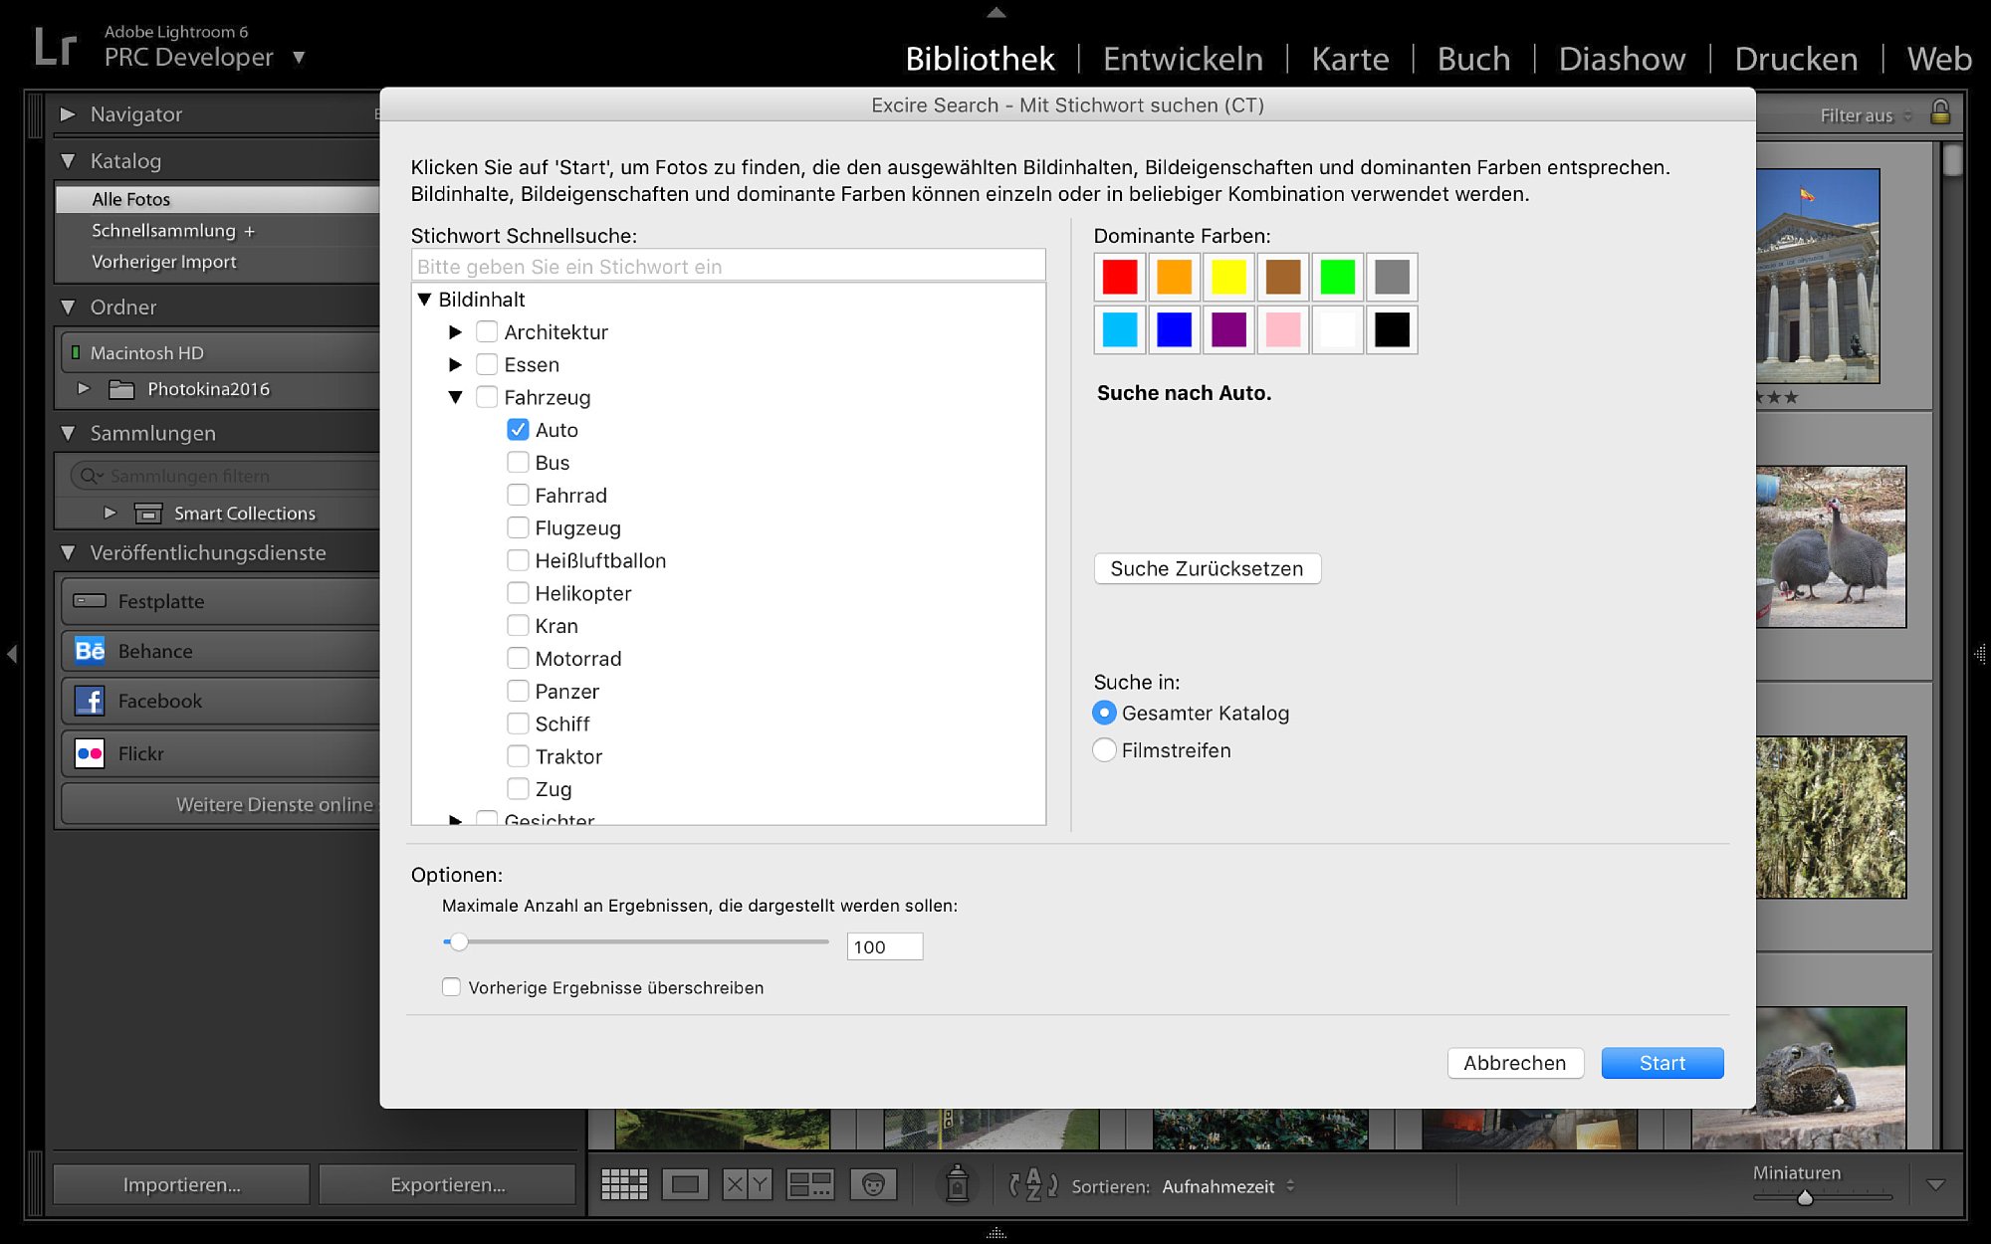Click the Start button
This screenshot has width=1991, height=1244.
pos(1662,1063)
